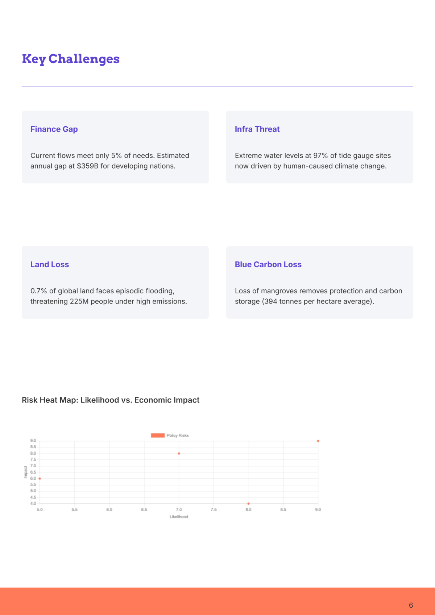Click the Policy Risks legend label
The width and height of the screenshot is (435, 615).
[178, 436]
